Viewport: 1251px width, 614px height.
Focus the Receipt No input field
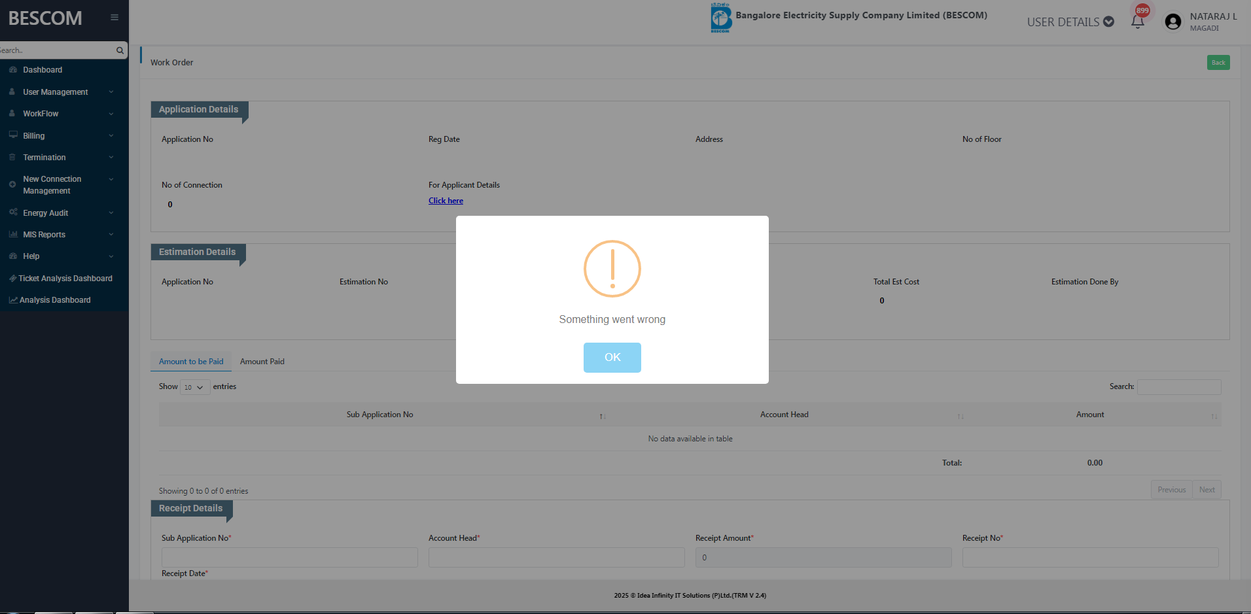tap(1090, 558)
